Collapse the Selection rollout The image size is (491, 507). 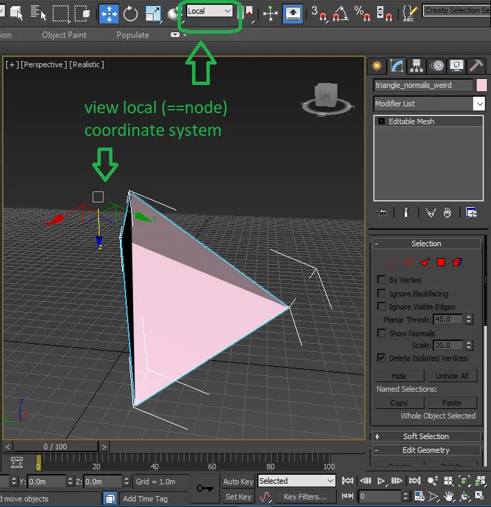(x=426, y=244)
